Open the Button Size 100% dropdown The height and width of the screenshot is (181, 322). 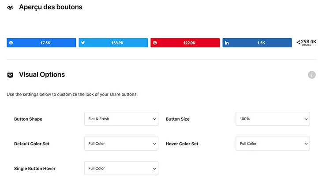pyautogui.click(x=273, y=119)
